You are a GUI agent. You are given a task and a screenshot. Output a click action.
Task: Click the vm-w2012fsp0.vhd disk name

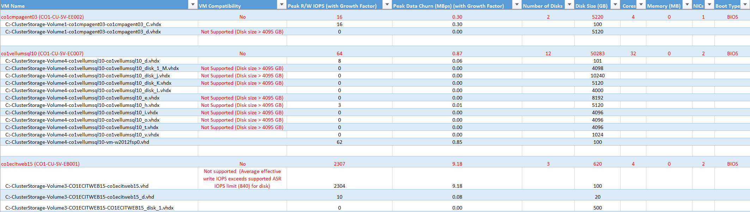[77, 142]
